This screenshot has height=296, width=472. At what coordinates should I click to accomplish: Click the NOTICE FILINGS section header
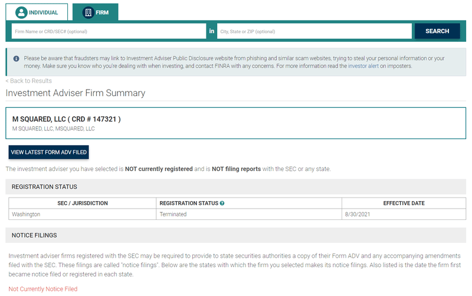[x=235, y=235]
